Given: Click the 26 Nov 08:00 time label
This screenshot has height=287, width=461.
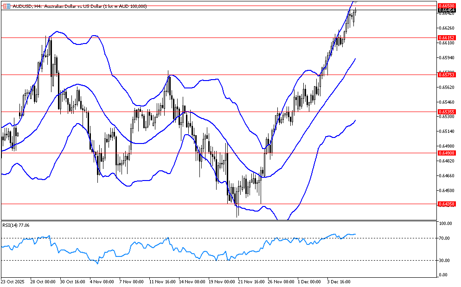Looking at the screenshot, I should coord(282,281).
